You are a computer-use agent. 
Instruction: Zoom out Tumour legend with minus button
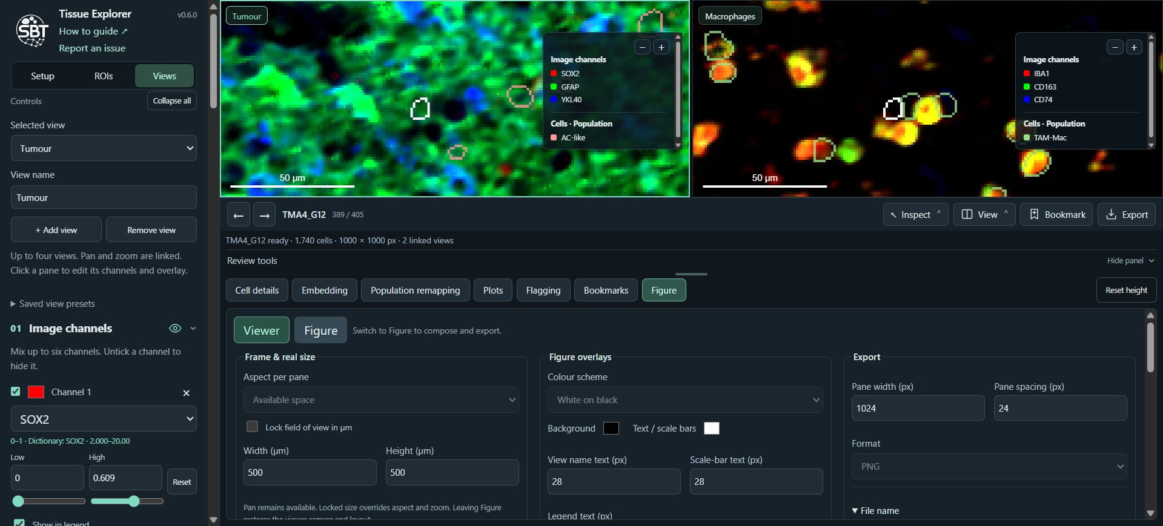[x=642, y=47]
